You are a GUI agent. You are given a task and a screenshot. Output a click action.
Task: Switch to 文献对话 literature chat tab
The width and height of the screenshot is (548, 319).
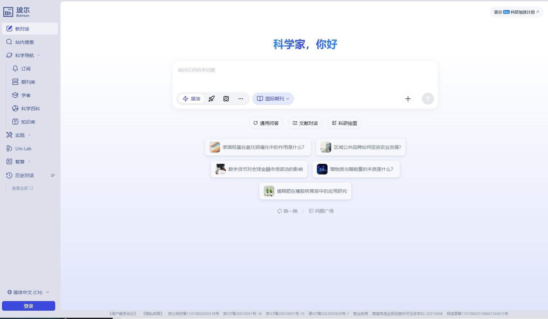pos(305,123)
